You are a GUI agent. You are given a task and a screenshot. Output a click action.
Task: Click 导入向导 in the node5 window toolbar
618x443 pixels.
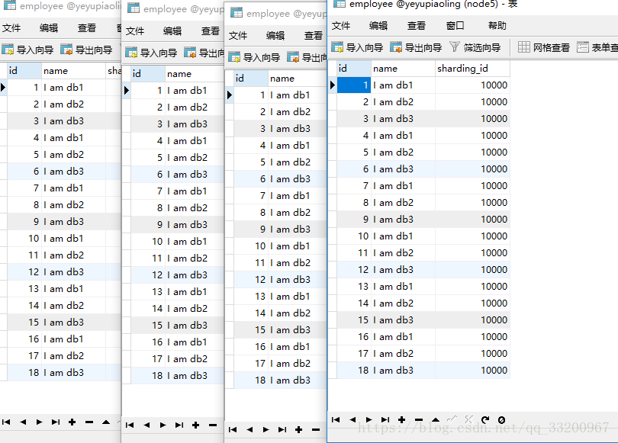tap(357, 47)
